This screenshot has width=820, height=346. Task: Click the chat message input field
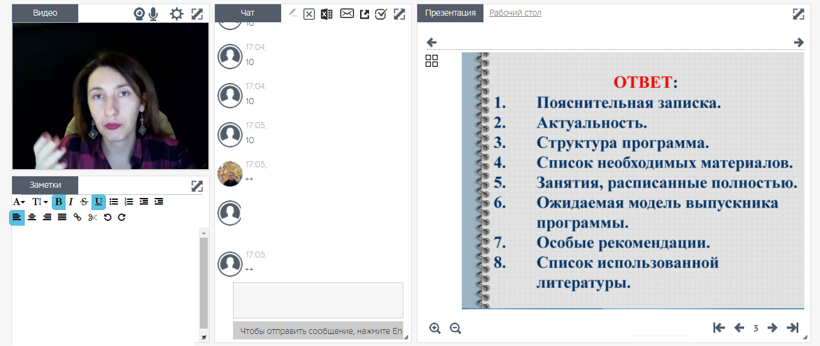[318, 300]
